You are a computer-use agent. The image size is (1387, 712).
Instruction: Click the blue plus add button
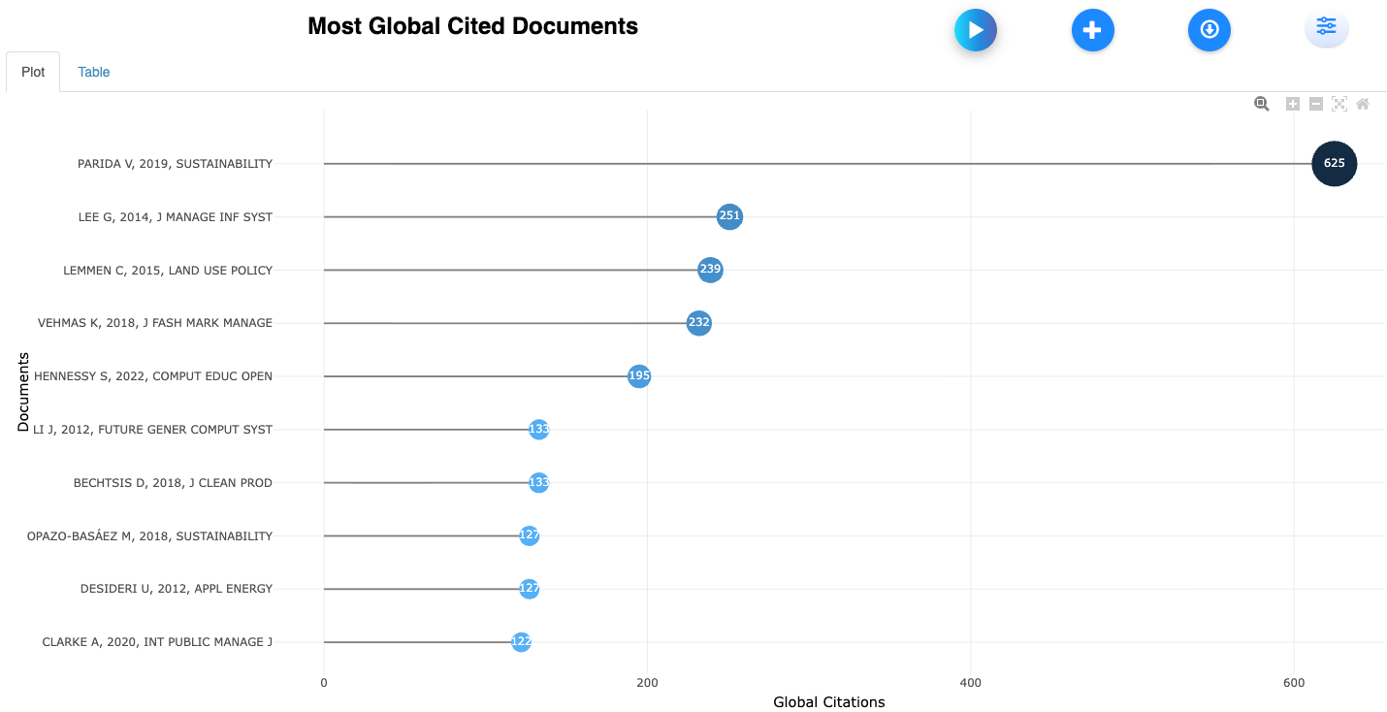pos(1092,30)
